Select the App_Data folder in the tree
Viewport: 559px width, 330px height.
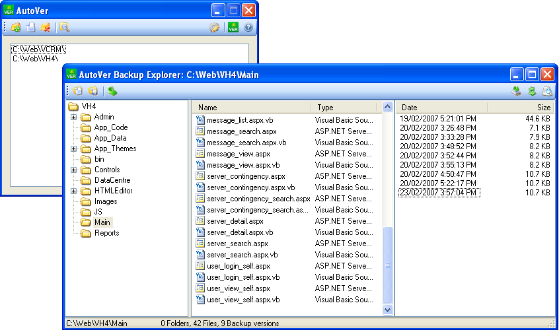(110, 138)
